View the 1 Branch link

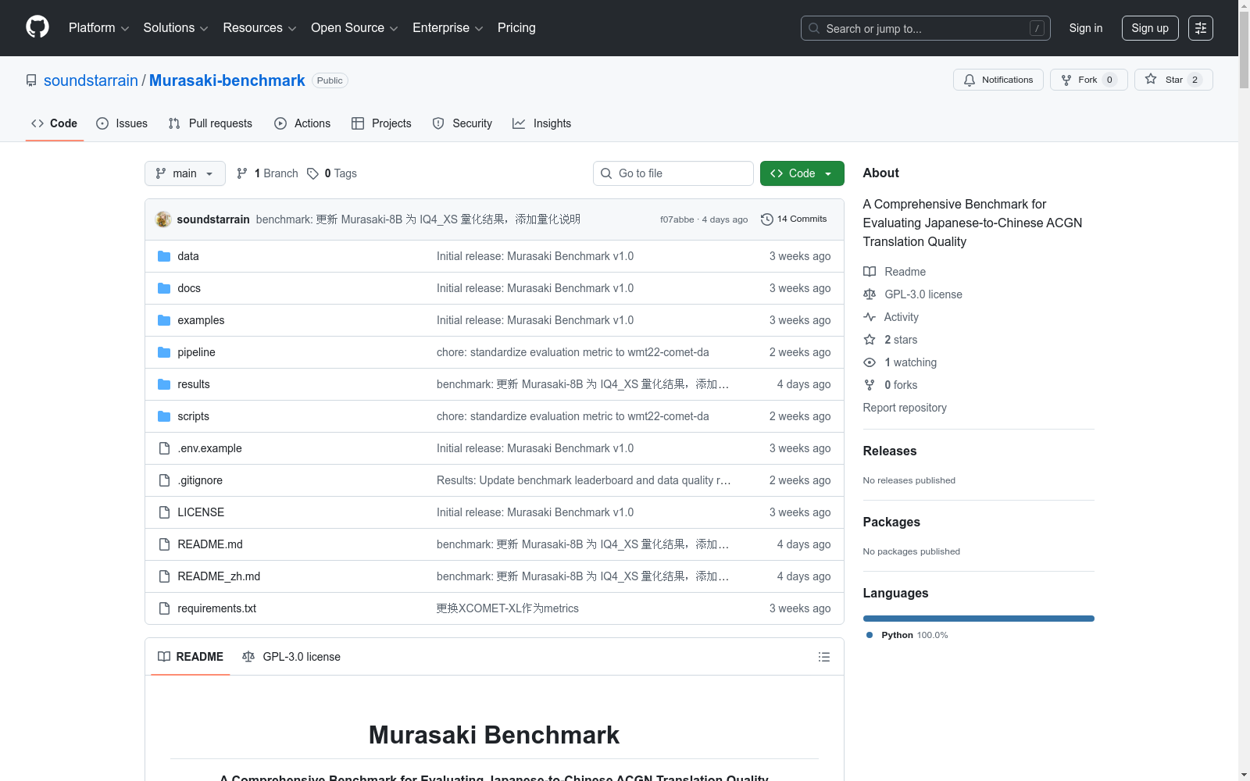[x=267, y=173]
